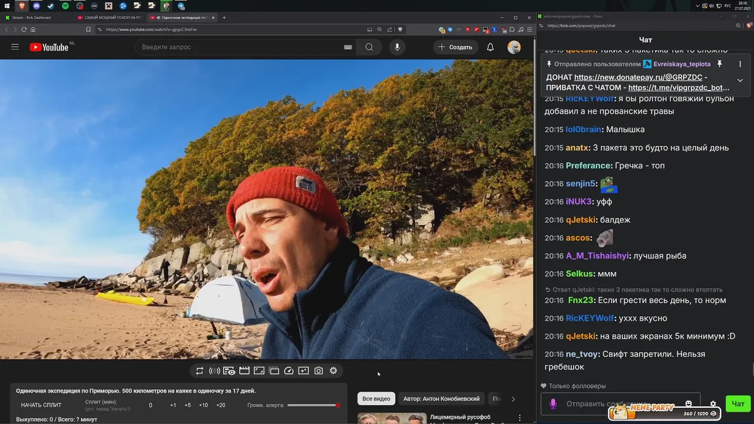Open Discord from the taskbar
The height and width of the screenshot is (424, 754).
pyautogui.click(x=36, y=6)
